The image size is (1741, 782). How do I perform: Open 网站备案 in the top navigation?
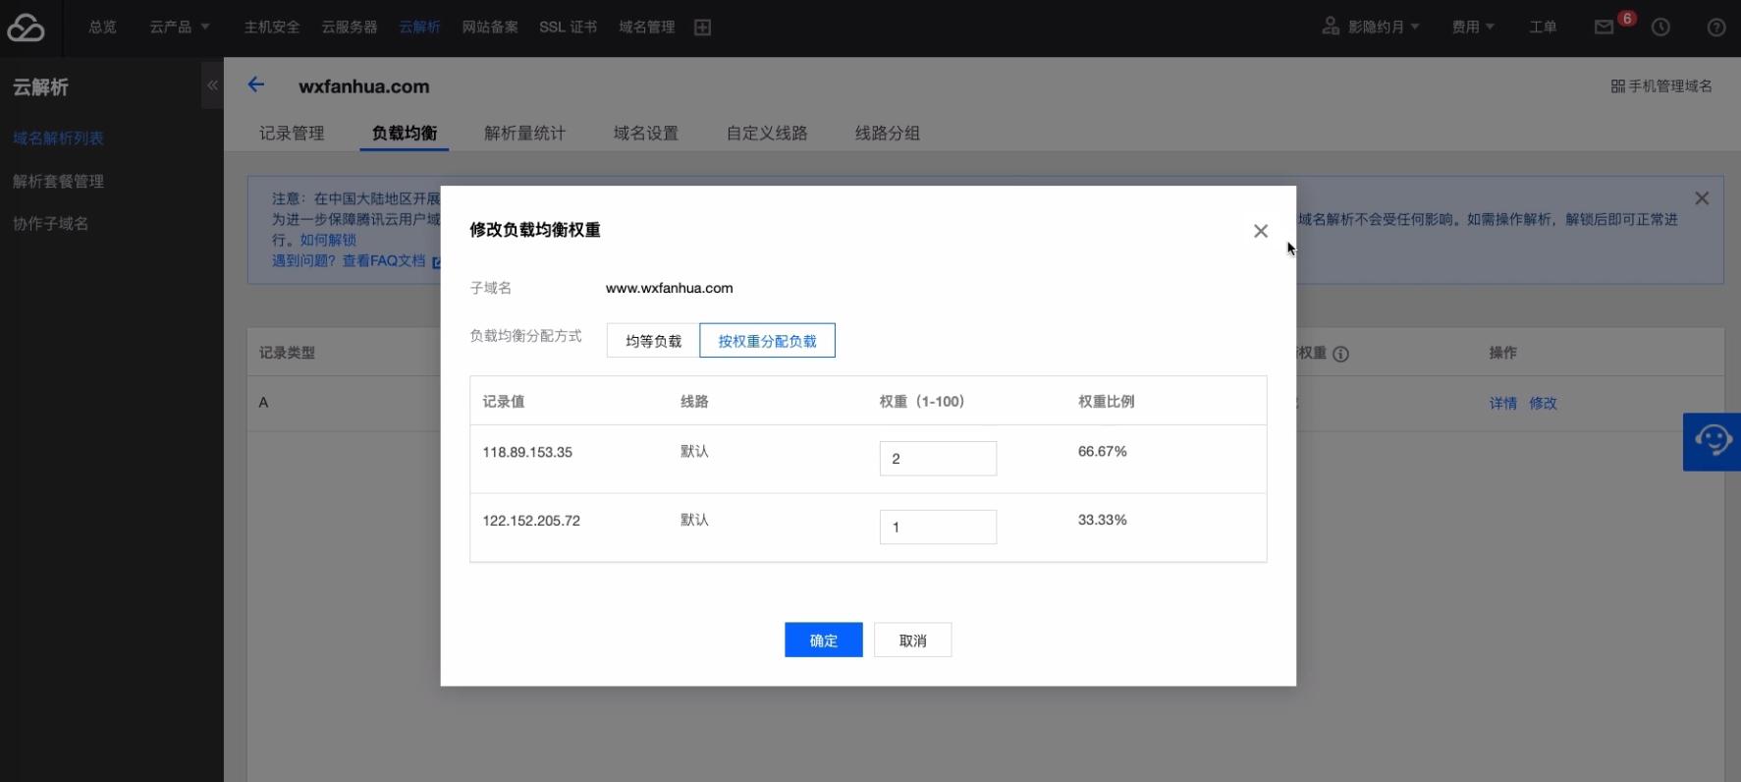490,27
